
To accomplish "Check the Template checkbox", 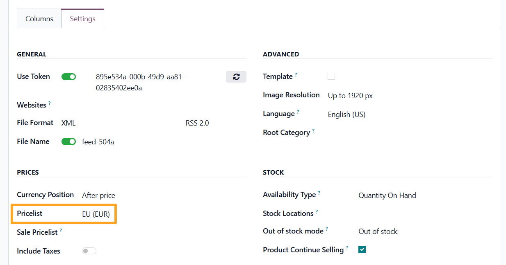I will click(x=331, y=76).
